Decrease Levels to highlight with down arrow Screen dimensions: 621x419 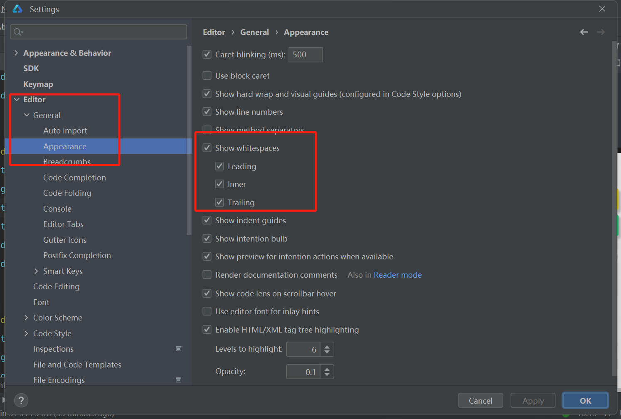pyautogui.click(x=327, y=352)
